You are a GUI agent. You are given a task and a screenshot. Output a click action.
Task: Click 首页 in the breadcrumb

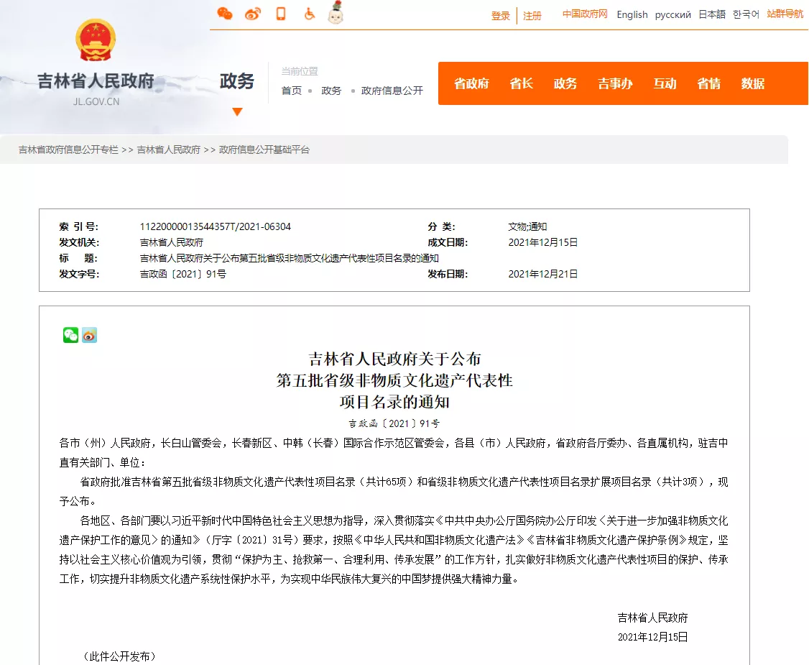(x=292, y=91)
